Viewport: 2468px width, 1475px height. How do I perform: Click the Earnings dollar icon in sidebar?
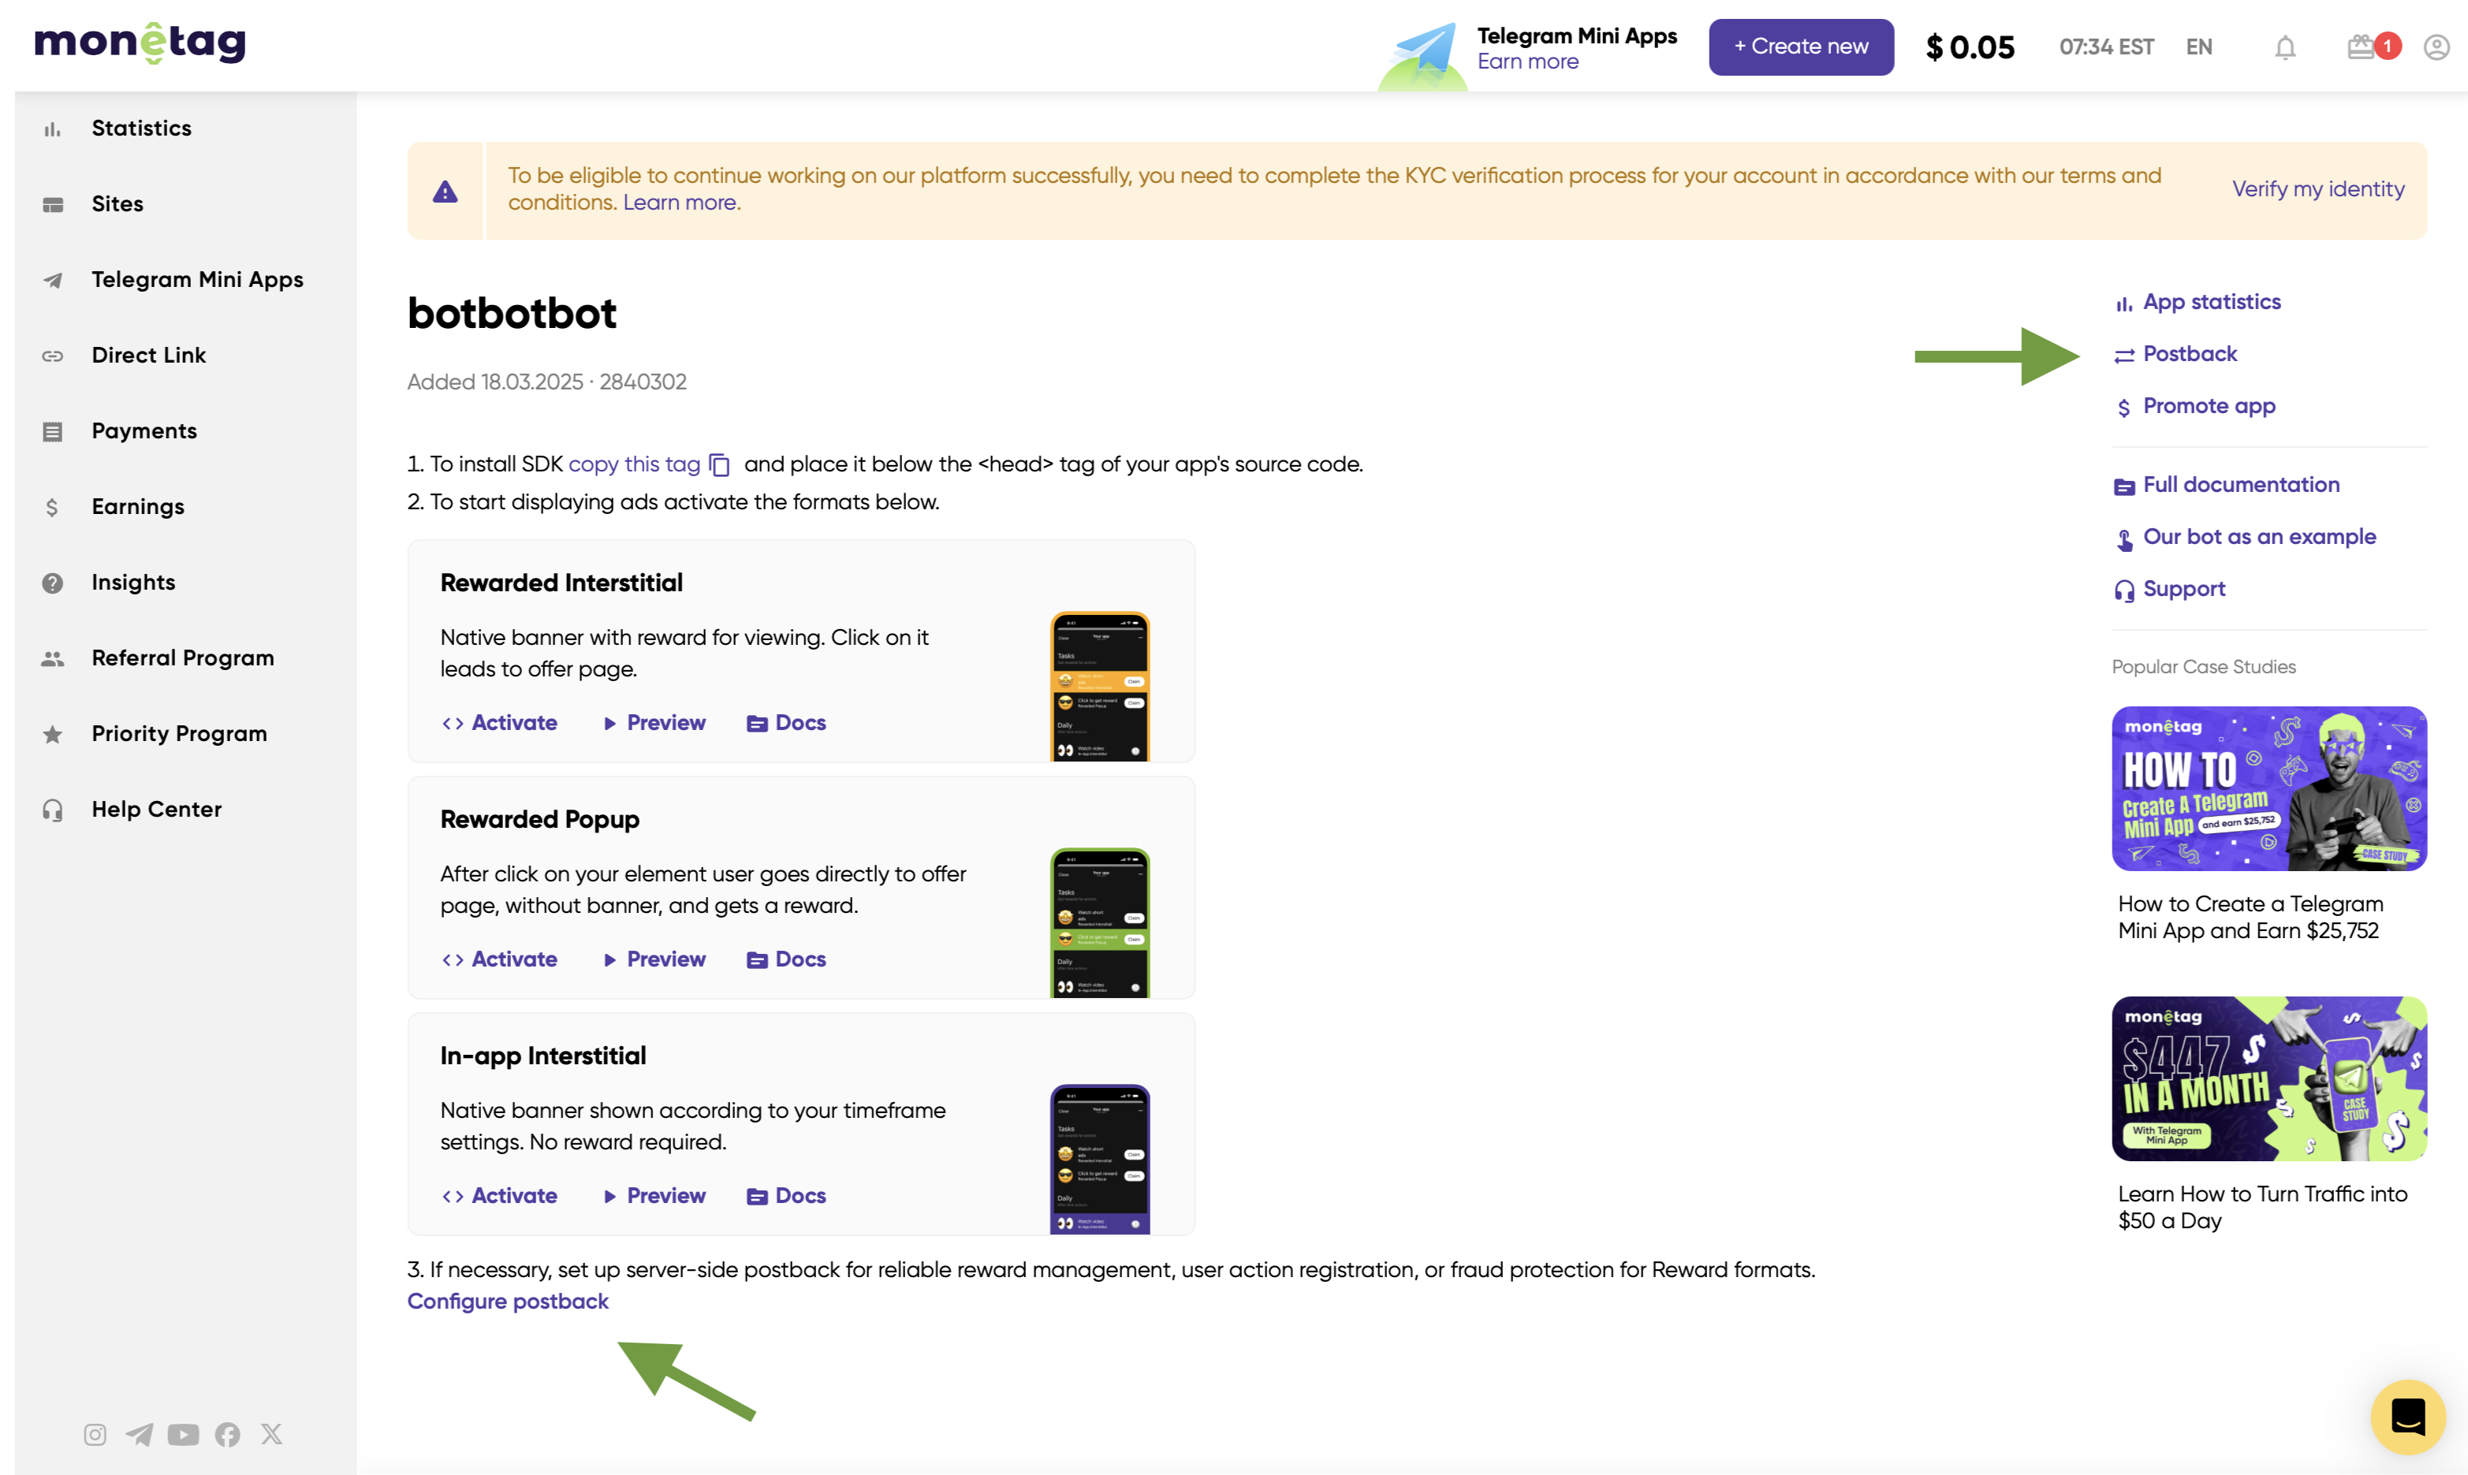52,507
